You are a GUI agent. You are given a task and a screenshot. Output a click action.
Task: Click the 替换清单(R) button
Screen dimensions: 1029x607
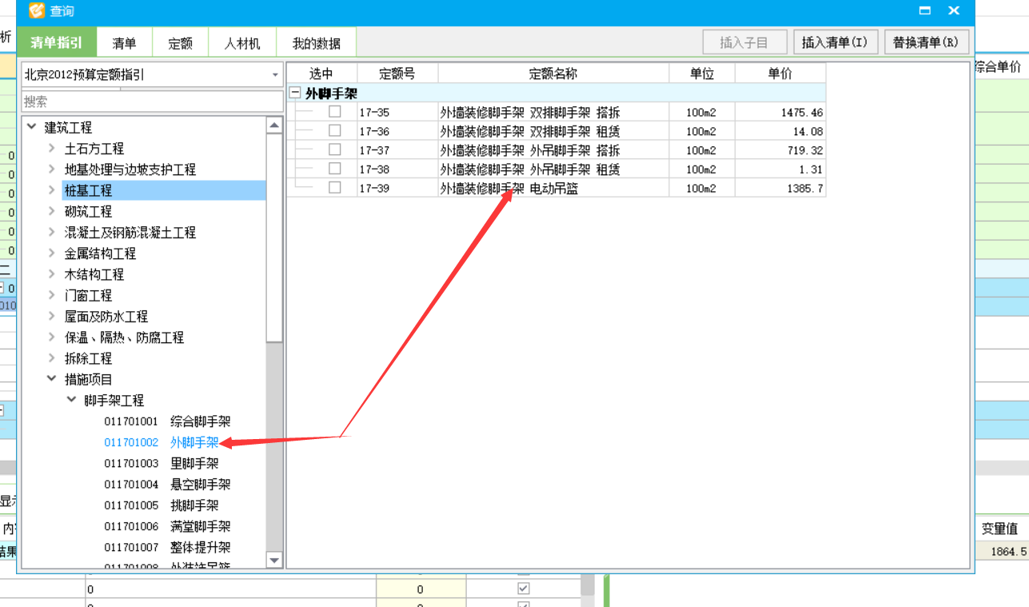926,42
